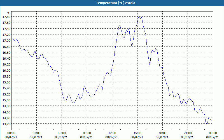Select the 14,20 y-axis value

point(6,124)
